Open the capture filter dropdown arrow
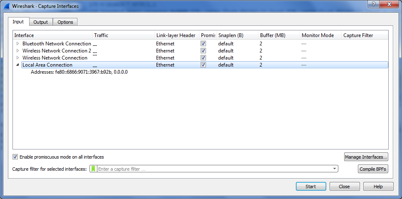 point(334,169)
